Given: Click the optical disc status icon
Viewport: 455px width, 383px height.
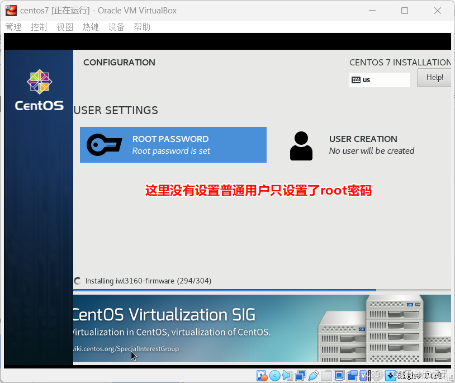Looking at the screenshot, I should coord(275,376).
